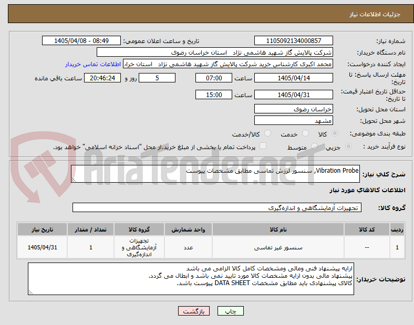
Task: Click the announcement date field 1405/04/08 - 08:49
Action: 81,40
